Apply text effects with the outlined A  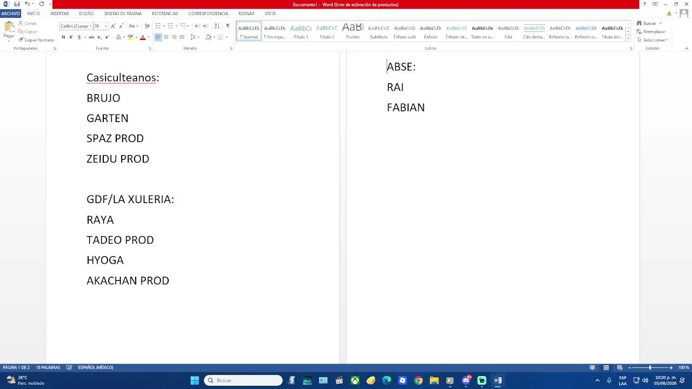coord(118,37)
